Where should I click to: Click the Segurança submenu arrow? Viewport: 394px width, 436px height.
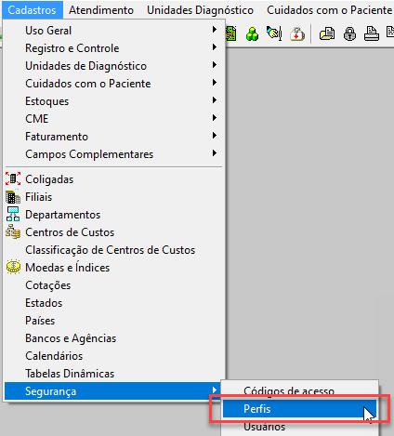pos(215,390)
